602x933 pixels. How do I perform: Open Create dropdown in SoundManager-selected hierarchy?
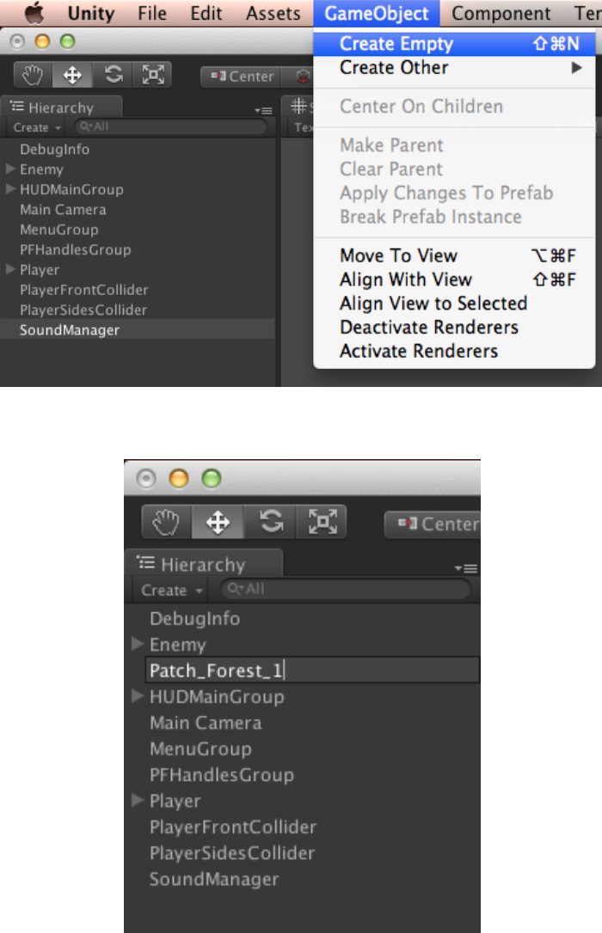37,127
